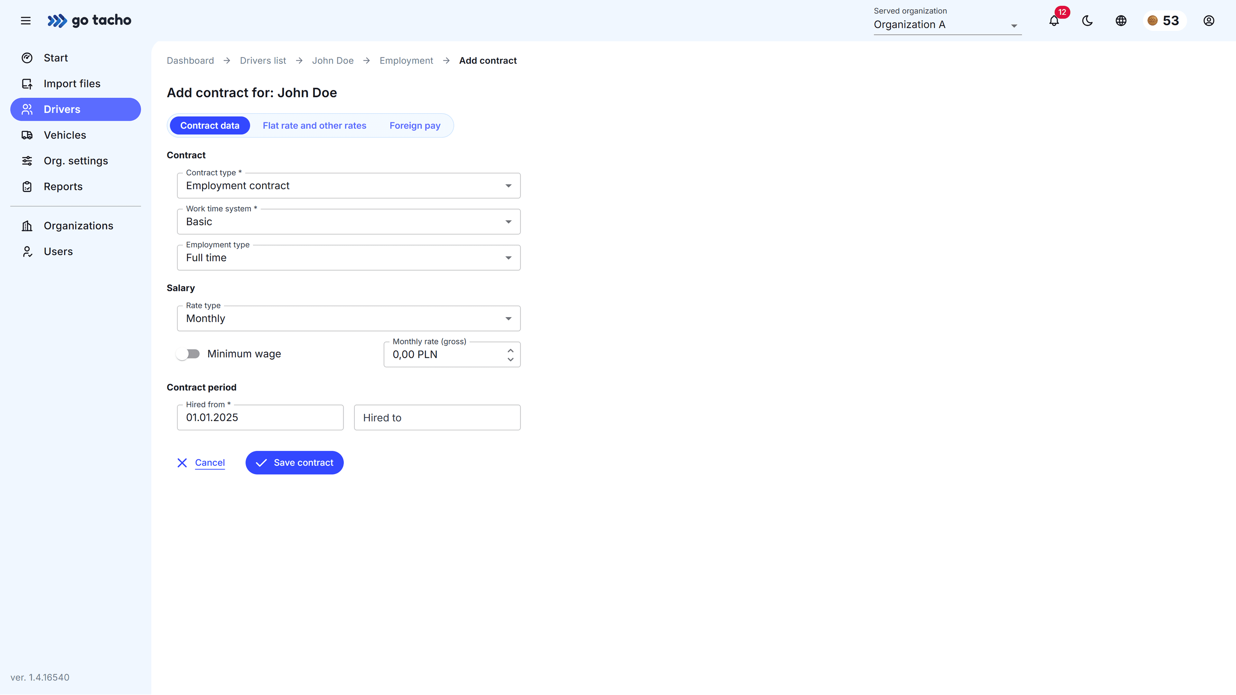Open the Organizations section
This screenshot has width=1236, height=695.
(x=78, y=225)
